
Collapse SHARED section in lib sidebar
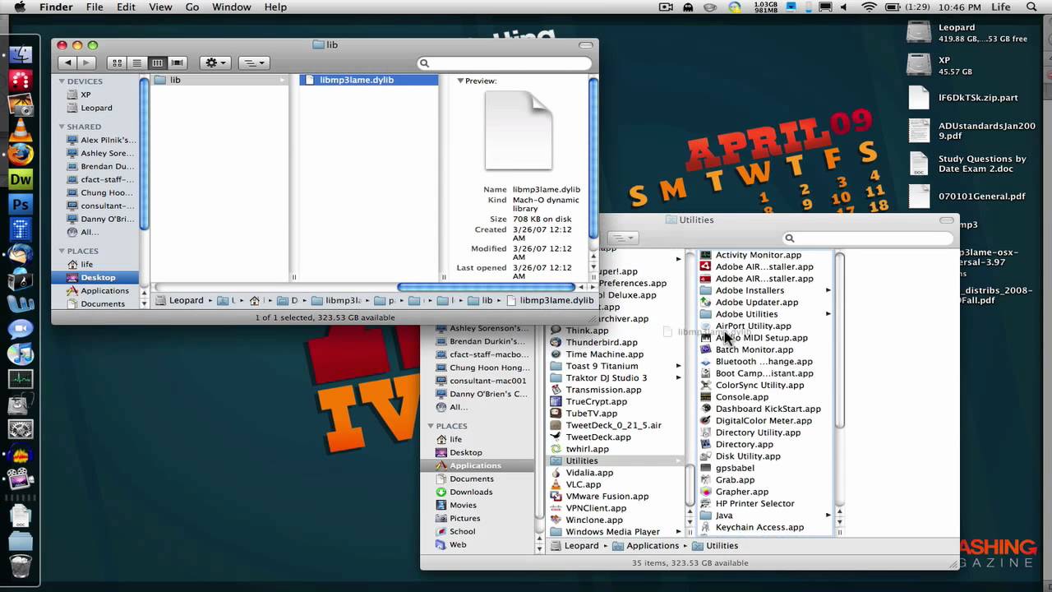tap(62, 127)
